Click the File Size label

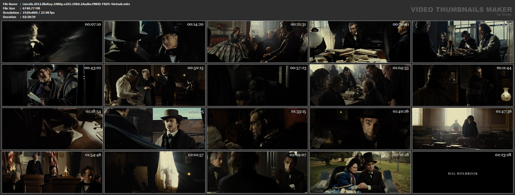tap(9, 8)
